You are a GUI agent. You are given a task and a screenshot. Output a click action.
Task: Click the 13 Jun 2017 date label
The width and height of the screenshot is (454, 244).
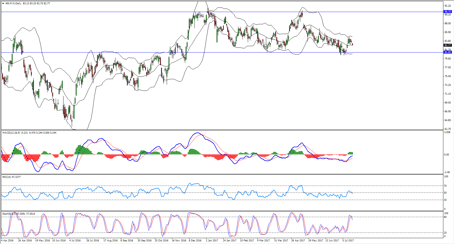click(x=332, y=241)
